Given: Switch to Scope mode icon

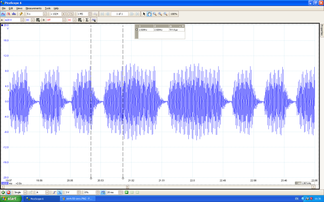Looking at the screenshot, I should click(x=3, y=14).
